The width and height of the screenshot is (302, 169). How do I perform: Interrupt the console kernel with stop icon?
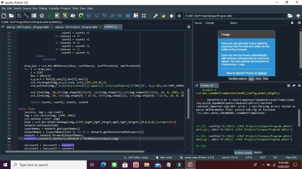pyautogui.click(x=288, y=85)
